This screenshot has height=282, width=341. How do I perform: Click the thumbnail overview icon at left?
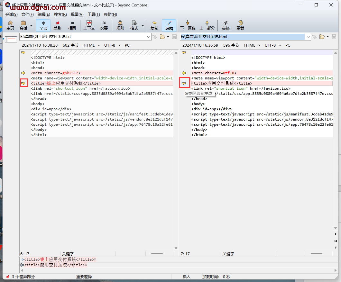click(x=11, y=39)
